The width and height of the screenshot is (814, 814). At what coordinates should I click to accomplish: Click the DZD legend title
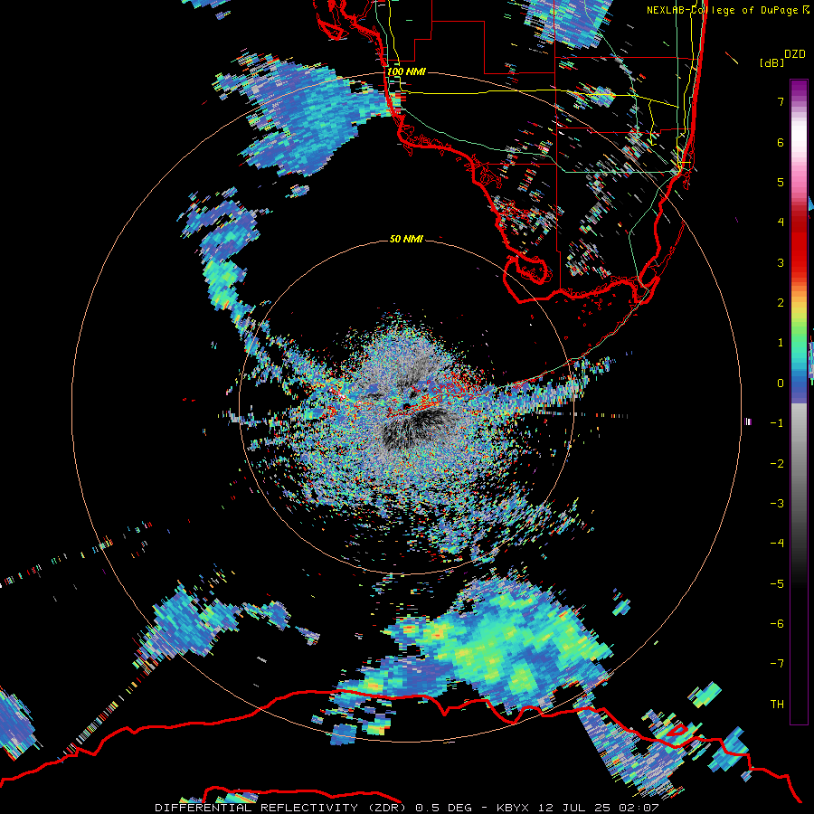tap(794, 54)
